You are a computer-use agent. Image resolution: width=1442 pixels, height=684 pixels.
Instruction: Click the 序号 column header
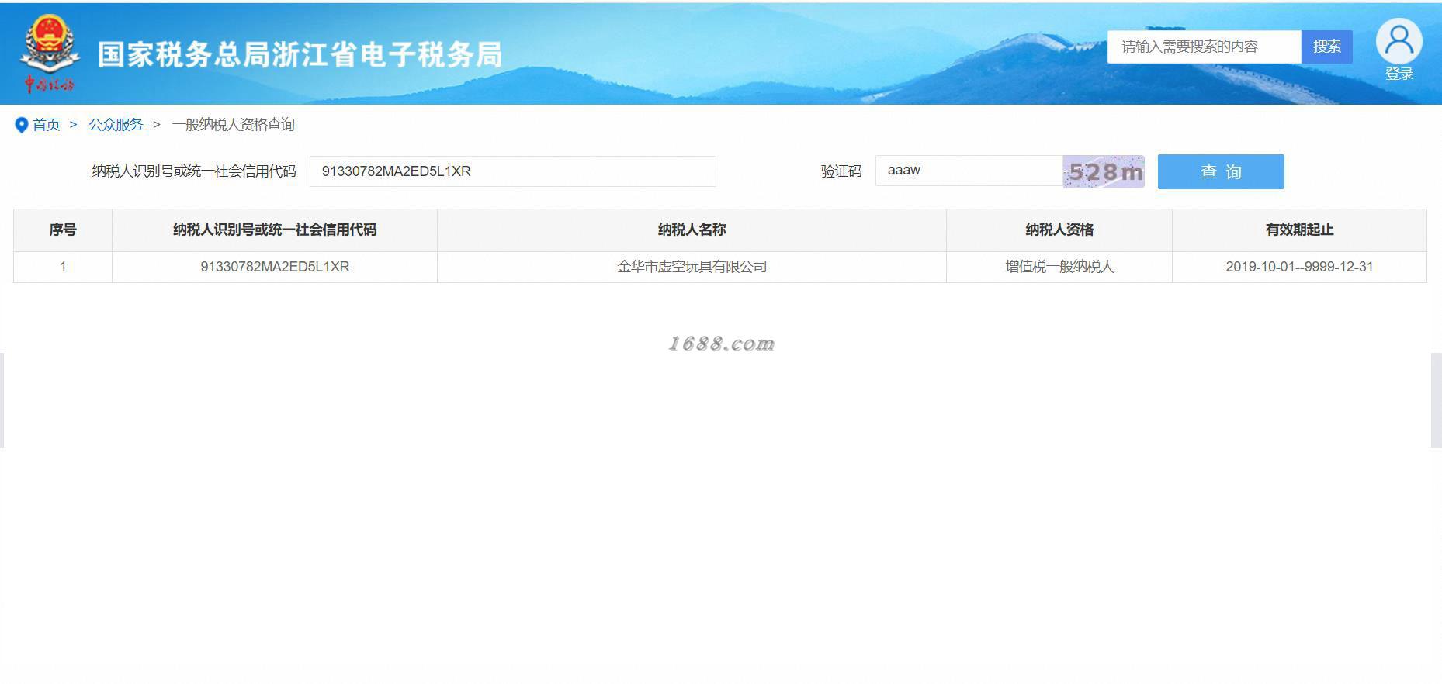click(63, 230)
